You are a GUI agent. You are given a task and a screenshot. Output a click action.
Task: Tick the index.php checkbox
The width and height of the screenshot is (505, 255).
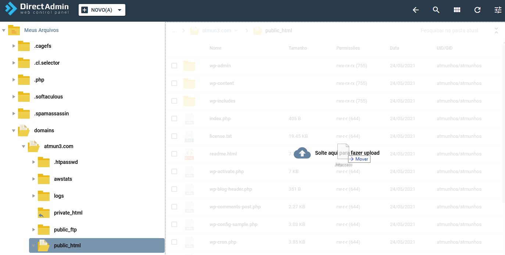tap(174, 118)
